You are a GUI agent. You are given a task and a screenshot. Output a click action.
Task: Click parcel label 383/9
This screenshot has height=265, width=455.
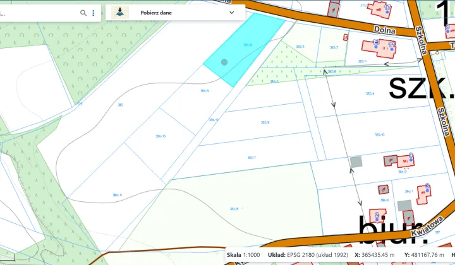[x=370, y=93]
